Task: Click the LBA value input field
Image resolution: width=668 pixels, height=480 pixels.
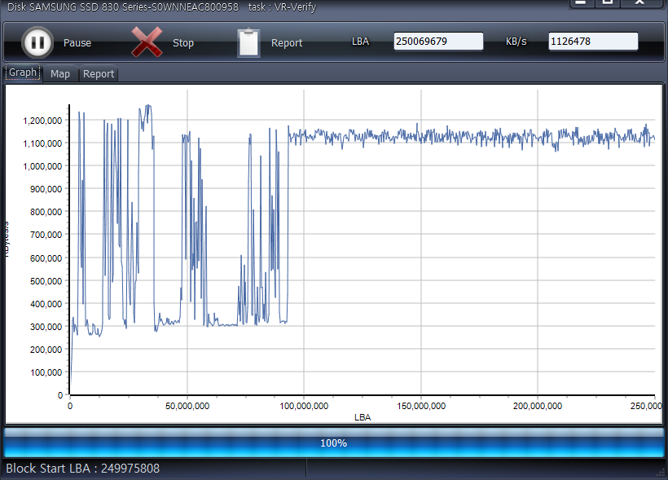Action: (x=438, y=42)
